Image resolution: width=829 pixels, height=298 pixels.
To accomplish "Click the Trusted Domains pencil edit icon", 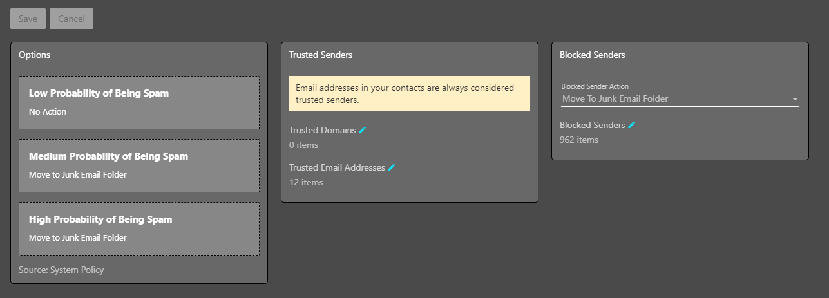I will [x=363, y=130].
